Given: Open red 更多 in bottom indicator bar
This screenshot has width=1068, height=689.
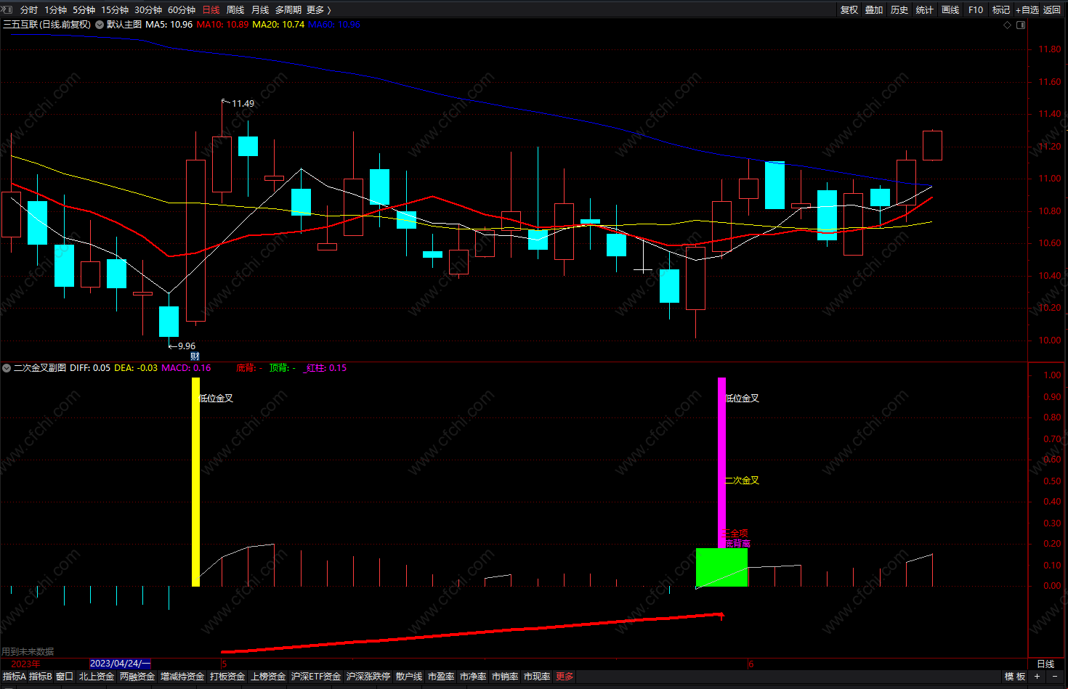Looking at the screenshot, I should (x=565, y=677).
